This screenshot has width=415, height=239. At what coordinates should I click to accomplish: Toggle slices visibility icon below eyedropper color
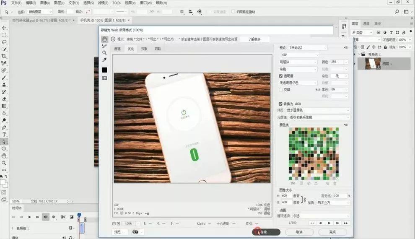(104, 78)
